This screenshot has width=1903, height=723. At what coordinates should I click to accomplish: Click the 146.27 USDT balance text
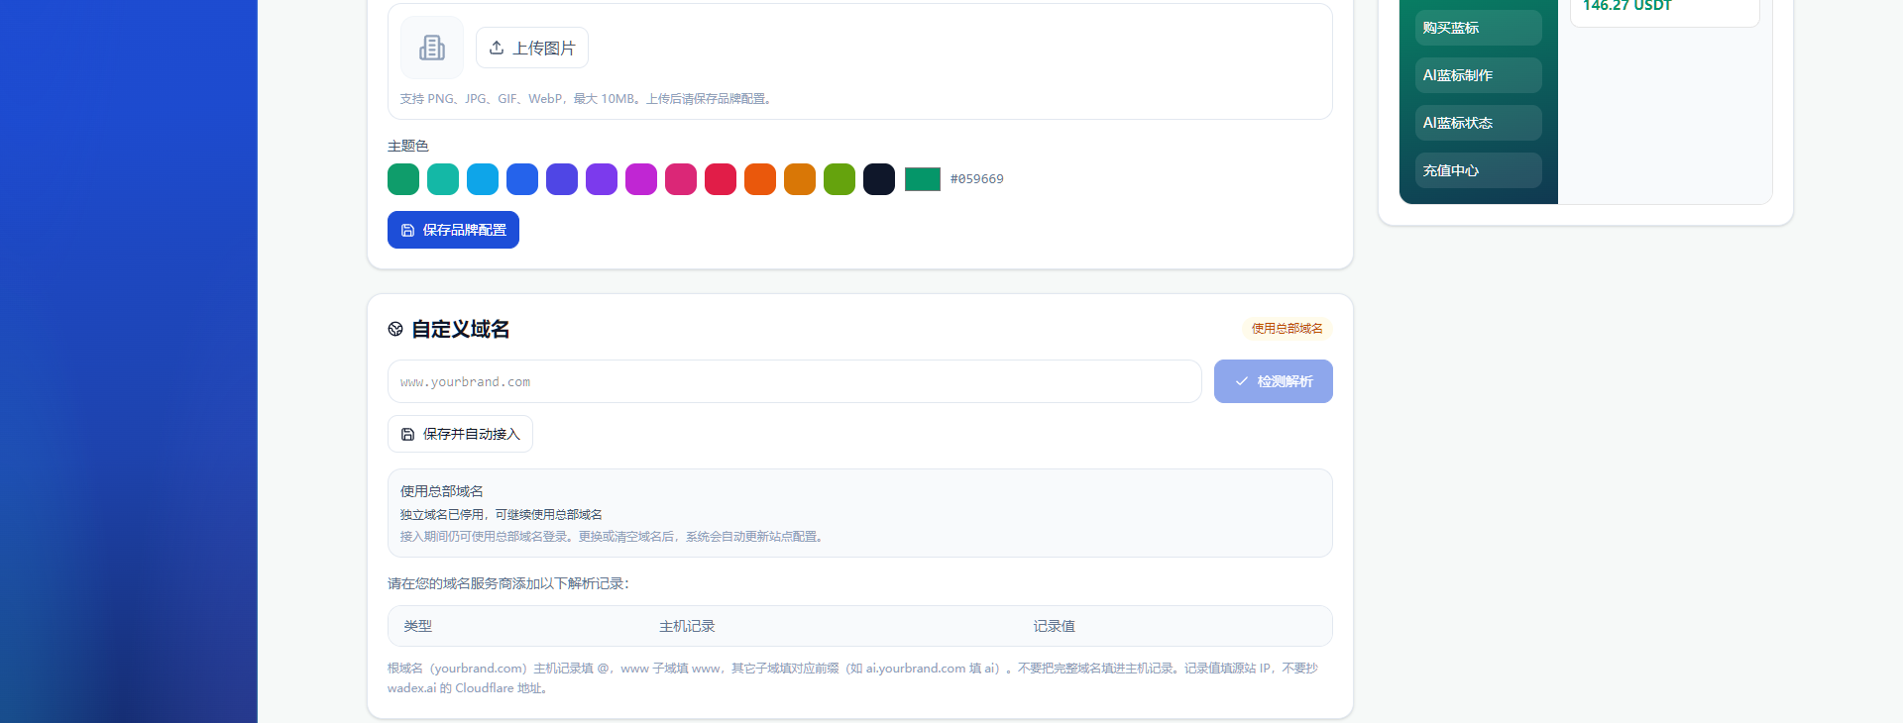point(1626,6)
